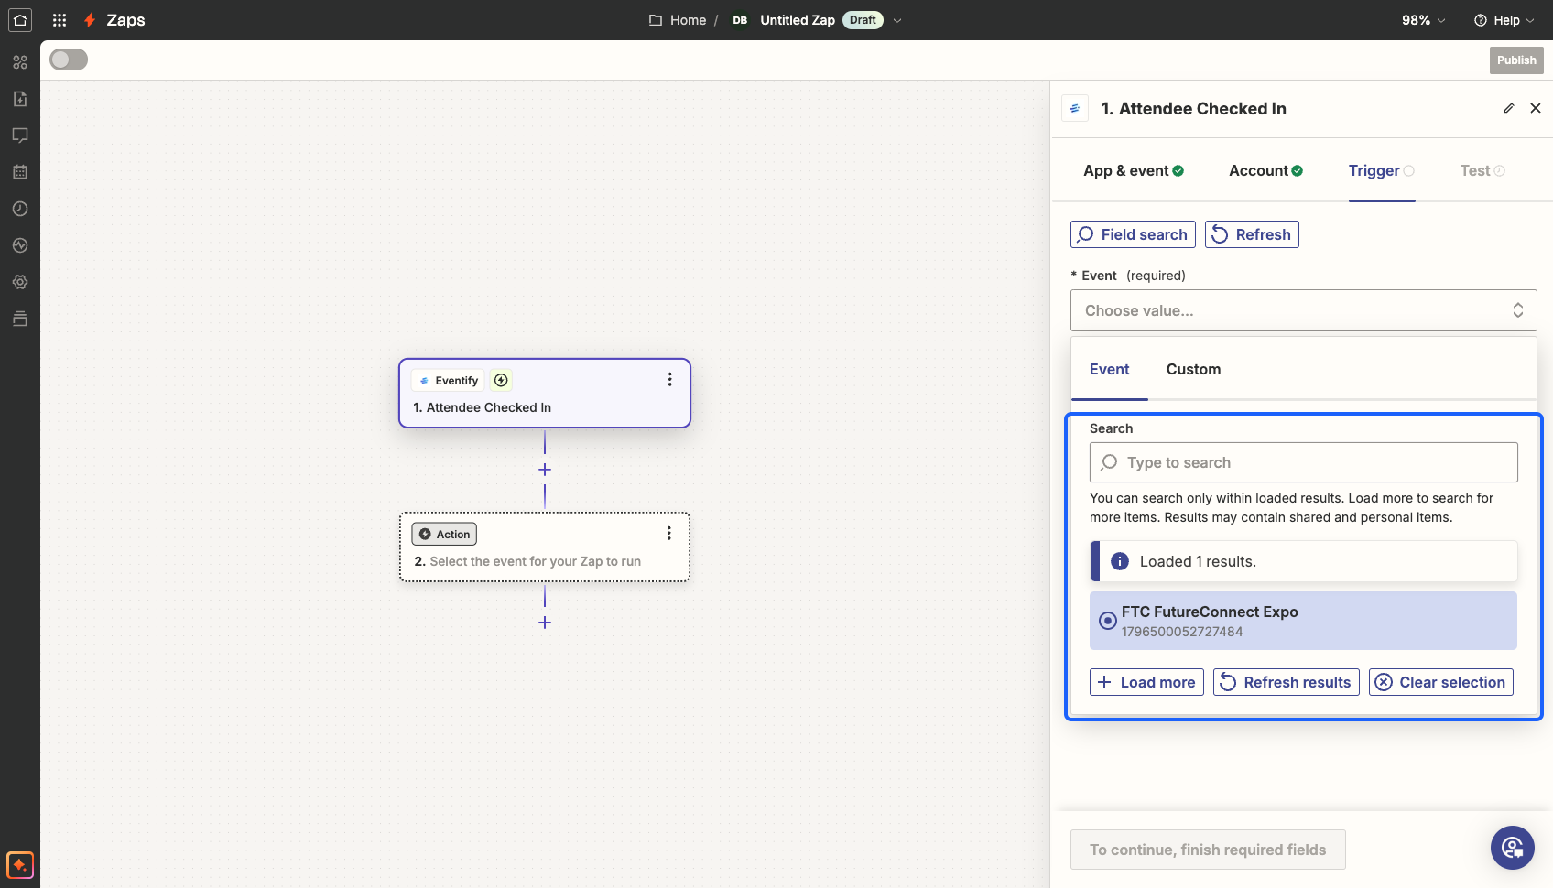Click the Clear selection button

1441,682
